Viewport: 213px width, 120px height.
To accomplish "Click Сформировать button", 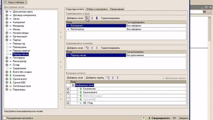I will [159, 118].
